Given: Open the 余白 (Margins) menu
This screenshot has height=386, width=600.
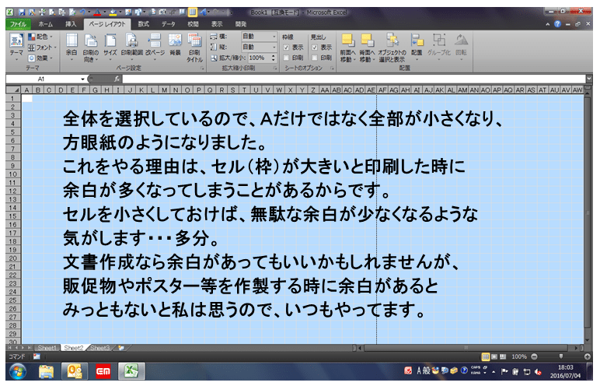Looking at the screenshot, I should coord(72,46).
